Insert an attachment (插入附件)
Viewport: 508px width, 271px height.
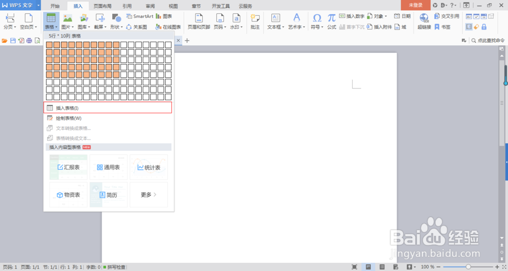tap(379, 27)
